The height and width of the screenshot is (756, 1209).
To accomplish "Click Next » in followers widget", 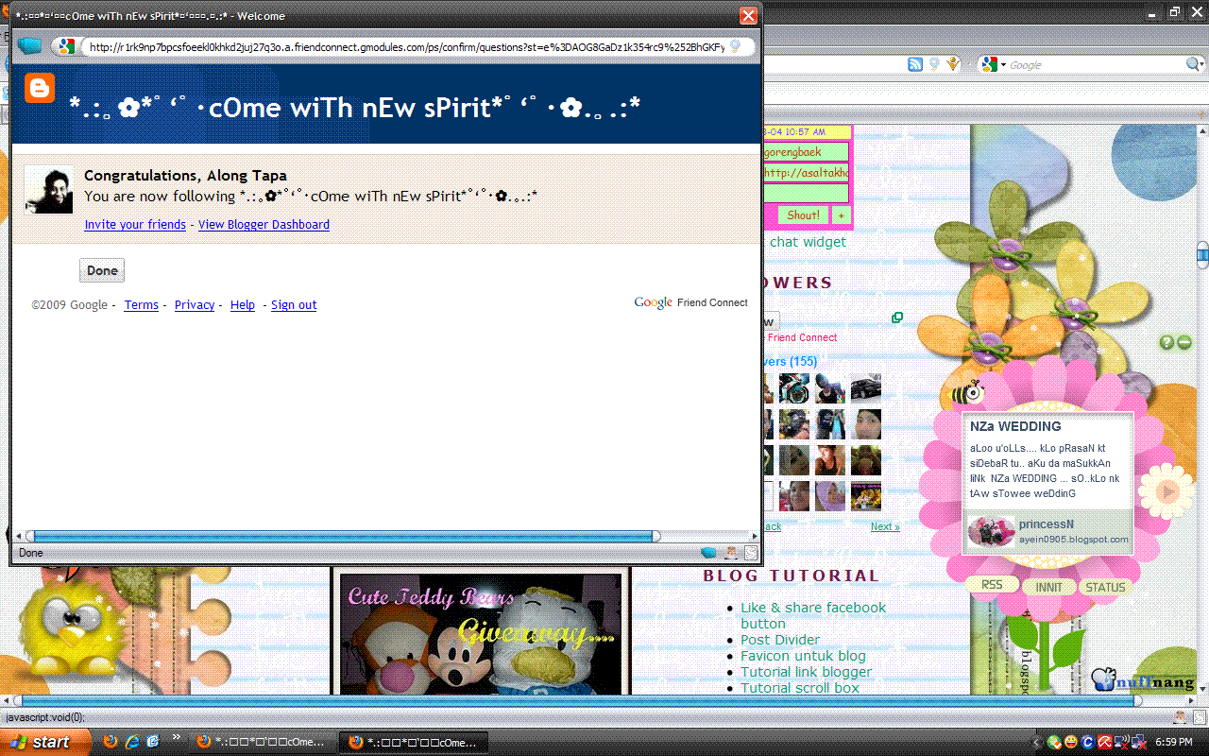I will click(885, 527).
